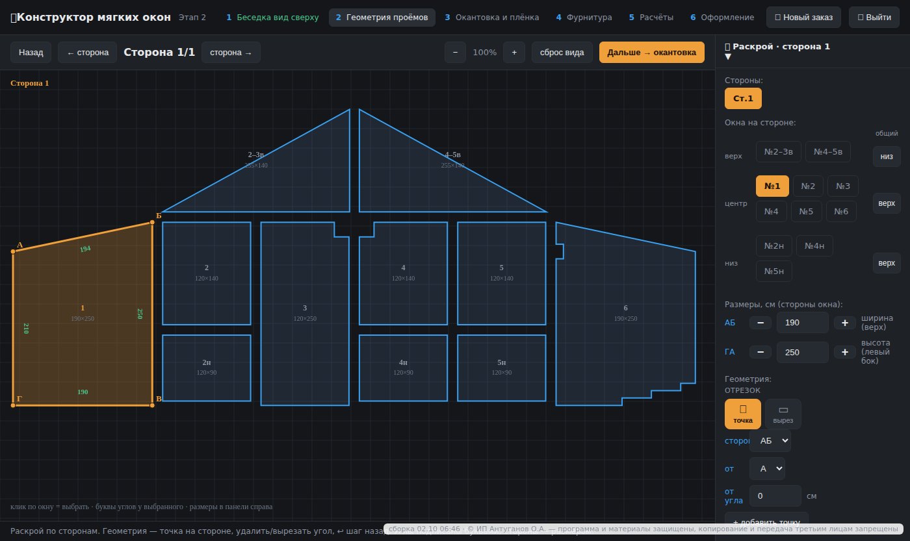Open the сторона dropdown showing АБ

(770, 440)
